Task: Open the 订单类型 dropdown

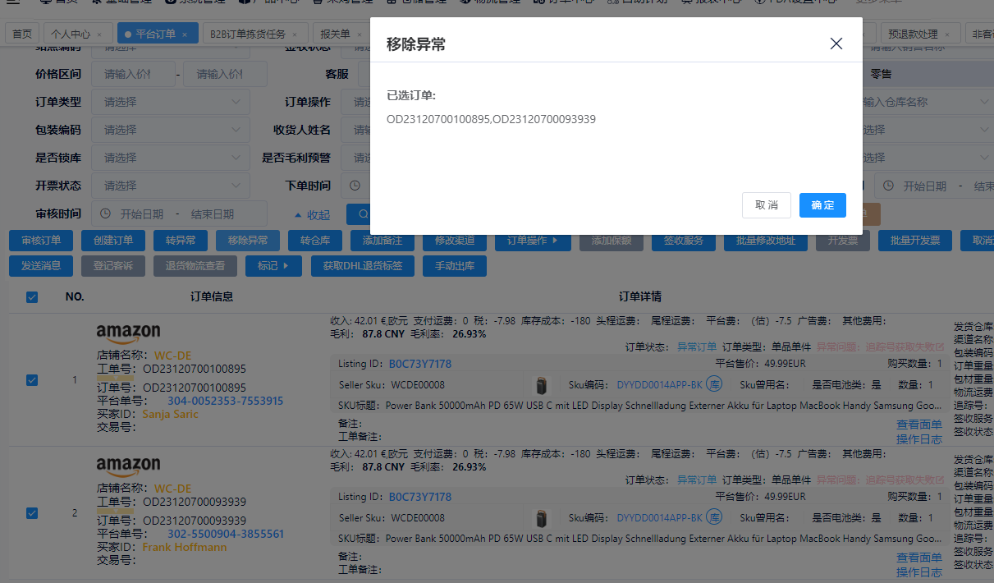Action: (170, 102)
